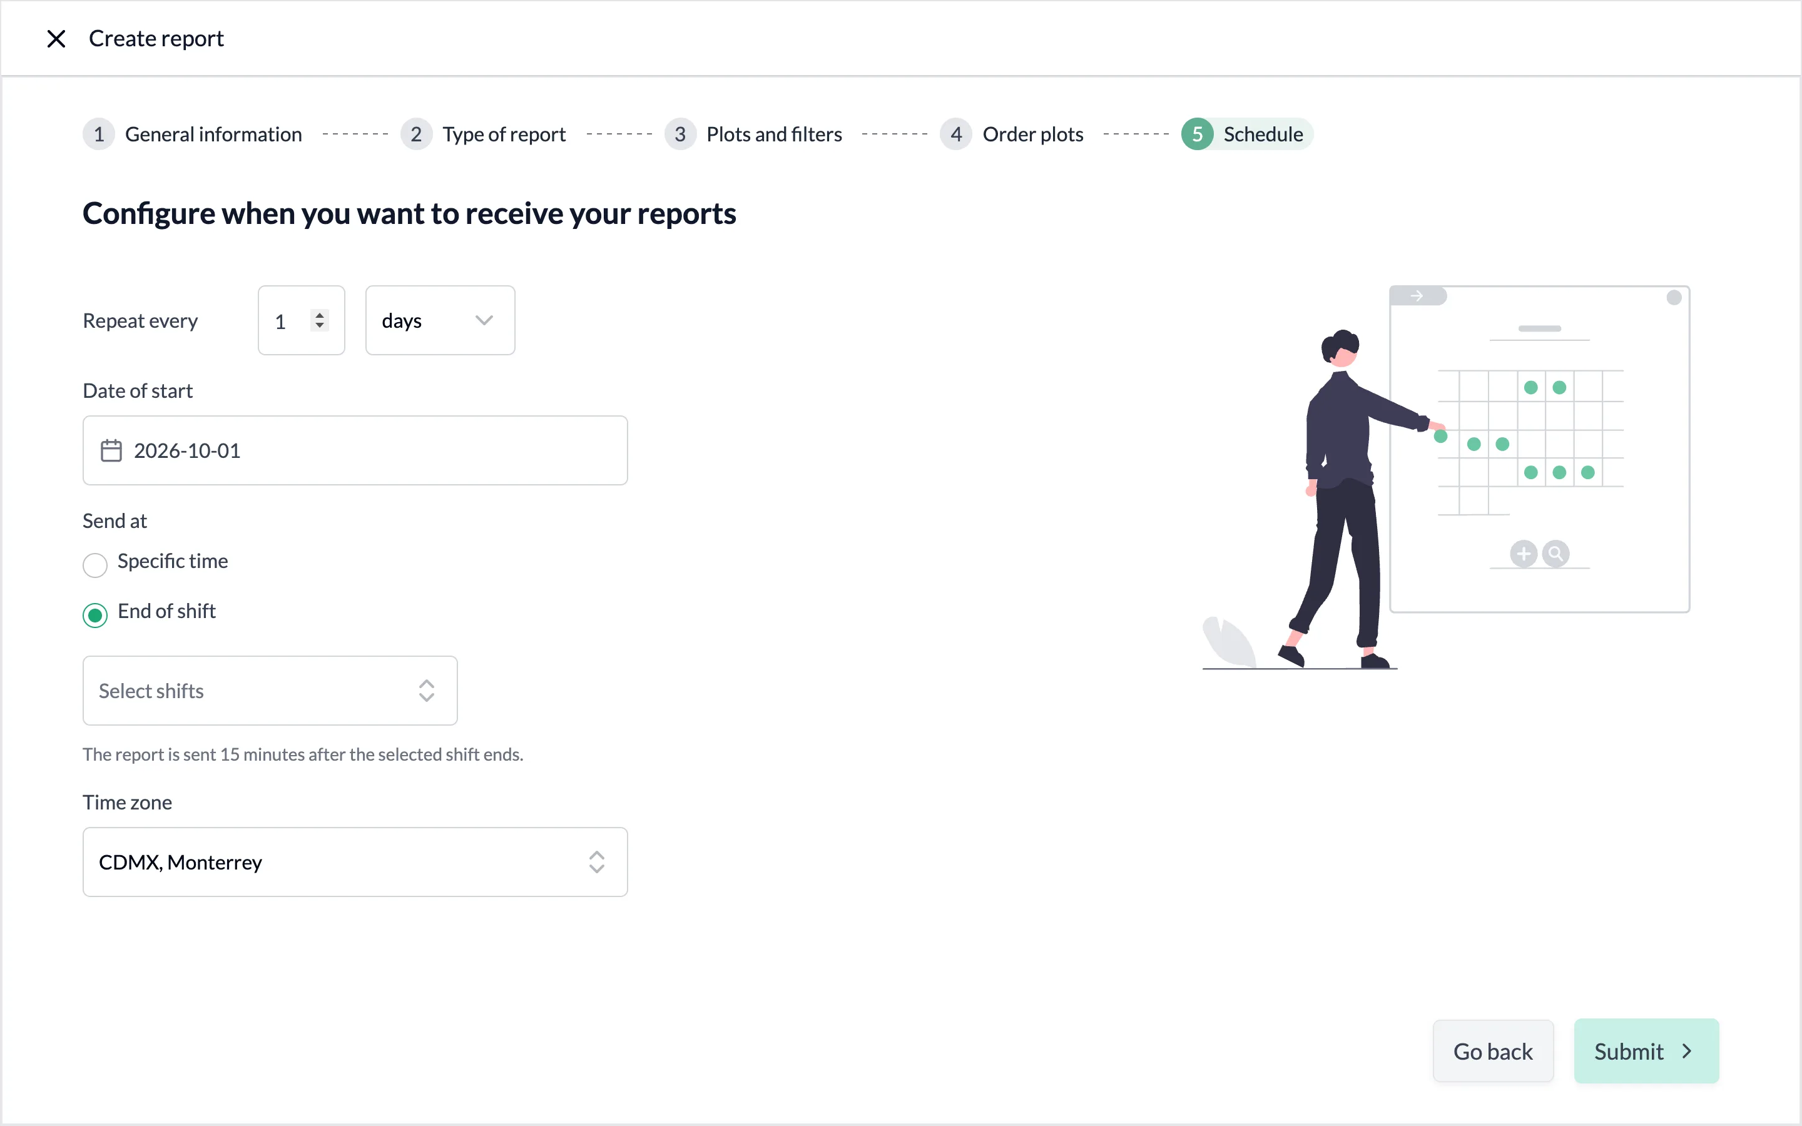The image size is (1802, 1126).
Task: Go to step 2 Type of report
Action: click(x=483, y=134)
